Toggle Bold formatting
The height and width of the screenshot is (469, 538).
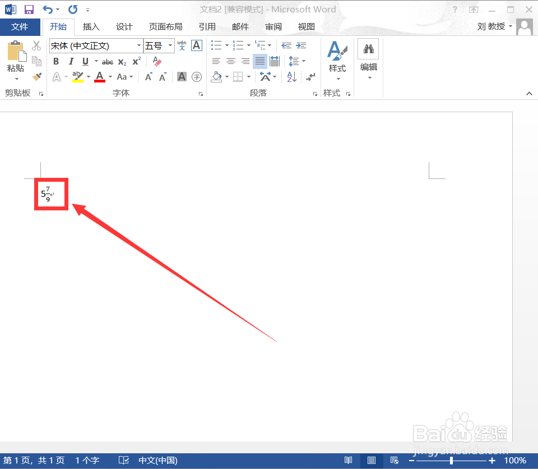[56, 62]
